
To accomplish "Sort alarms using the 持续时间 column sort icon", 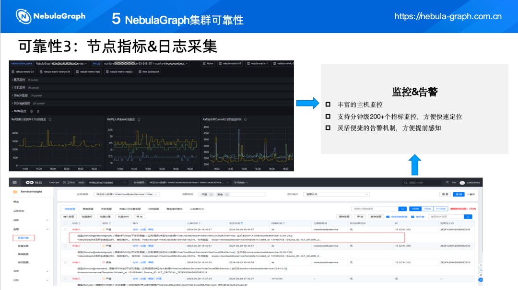I will (x=284, y=223).
